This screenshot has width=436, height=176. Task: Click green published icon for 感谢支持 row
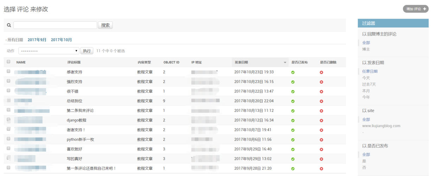point(293,72)
